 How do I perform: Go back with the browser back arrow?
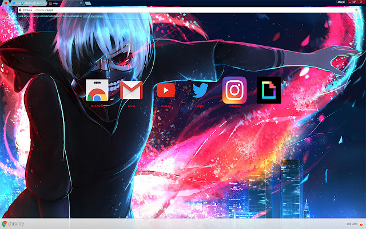[3, 10]
